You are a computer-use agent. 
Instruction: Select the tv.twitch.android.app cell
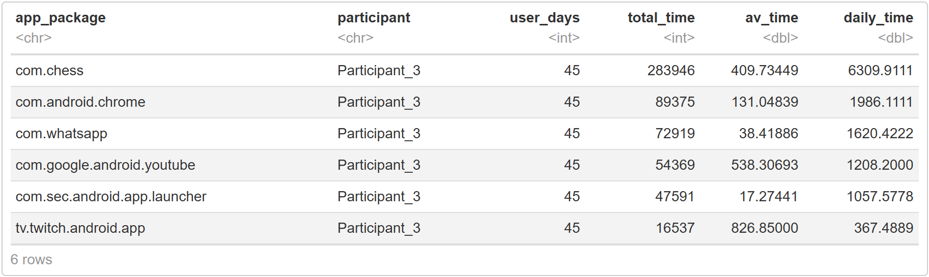click(x=80, y=228)
